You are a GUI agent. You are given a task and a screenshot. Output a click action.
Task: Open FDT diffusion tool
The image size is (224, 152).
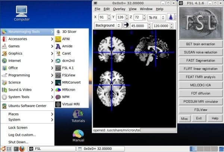tap(200, 94)
